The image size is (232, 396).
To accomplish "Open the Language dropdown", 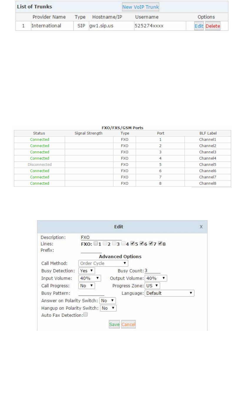I will coord(169,293).
